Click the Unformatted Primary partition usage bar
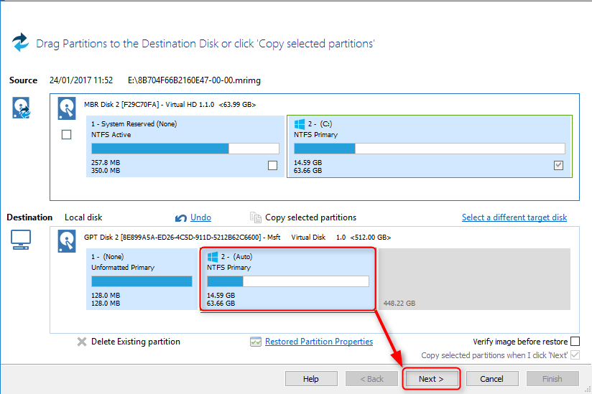The height and width of the screenshot is (394, 592). pyautogui.click(x=142, y=281)
